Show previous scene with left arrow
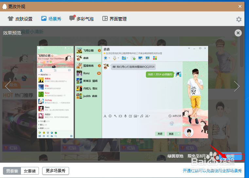 pos(8,86)
